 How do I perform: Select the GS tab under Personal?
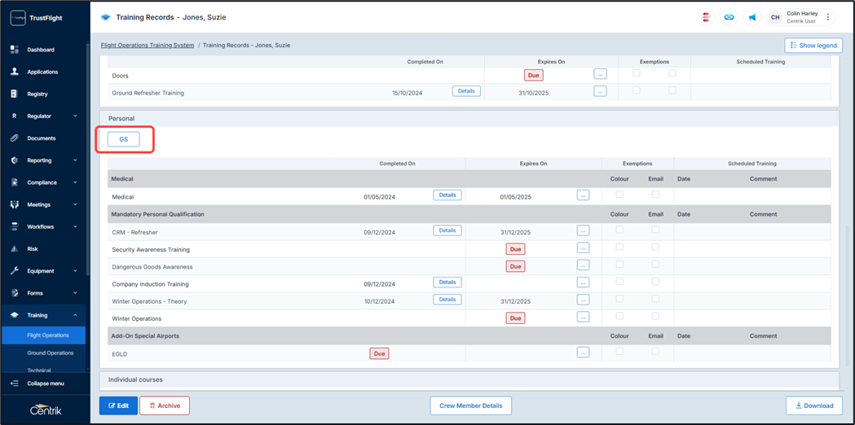(x=124, y=139)
